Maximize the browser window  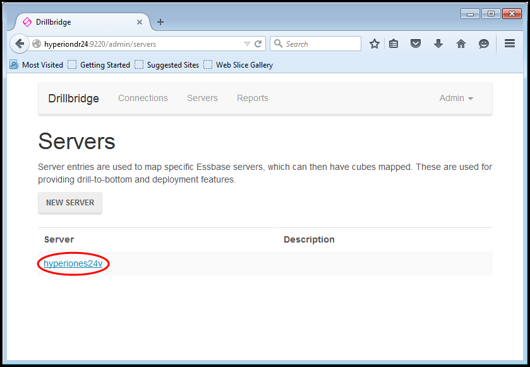tap(491, 14)
